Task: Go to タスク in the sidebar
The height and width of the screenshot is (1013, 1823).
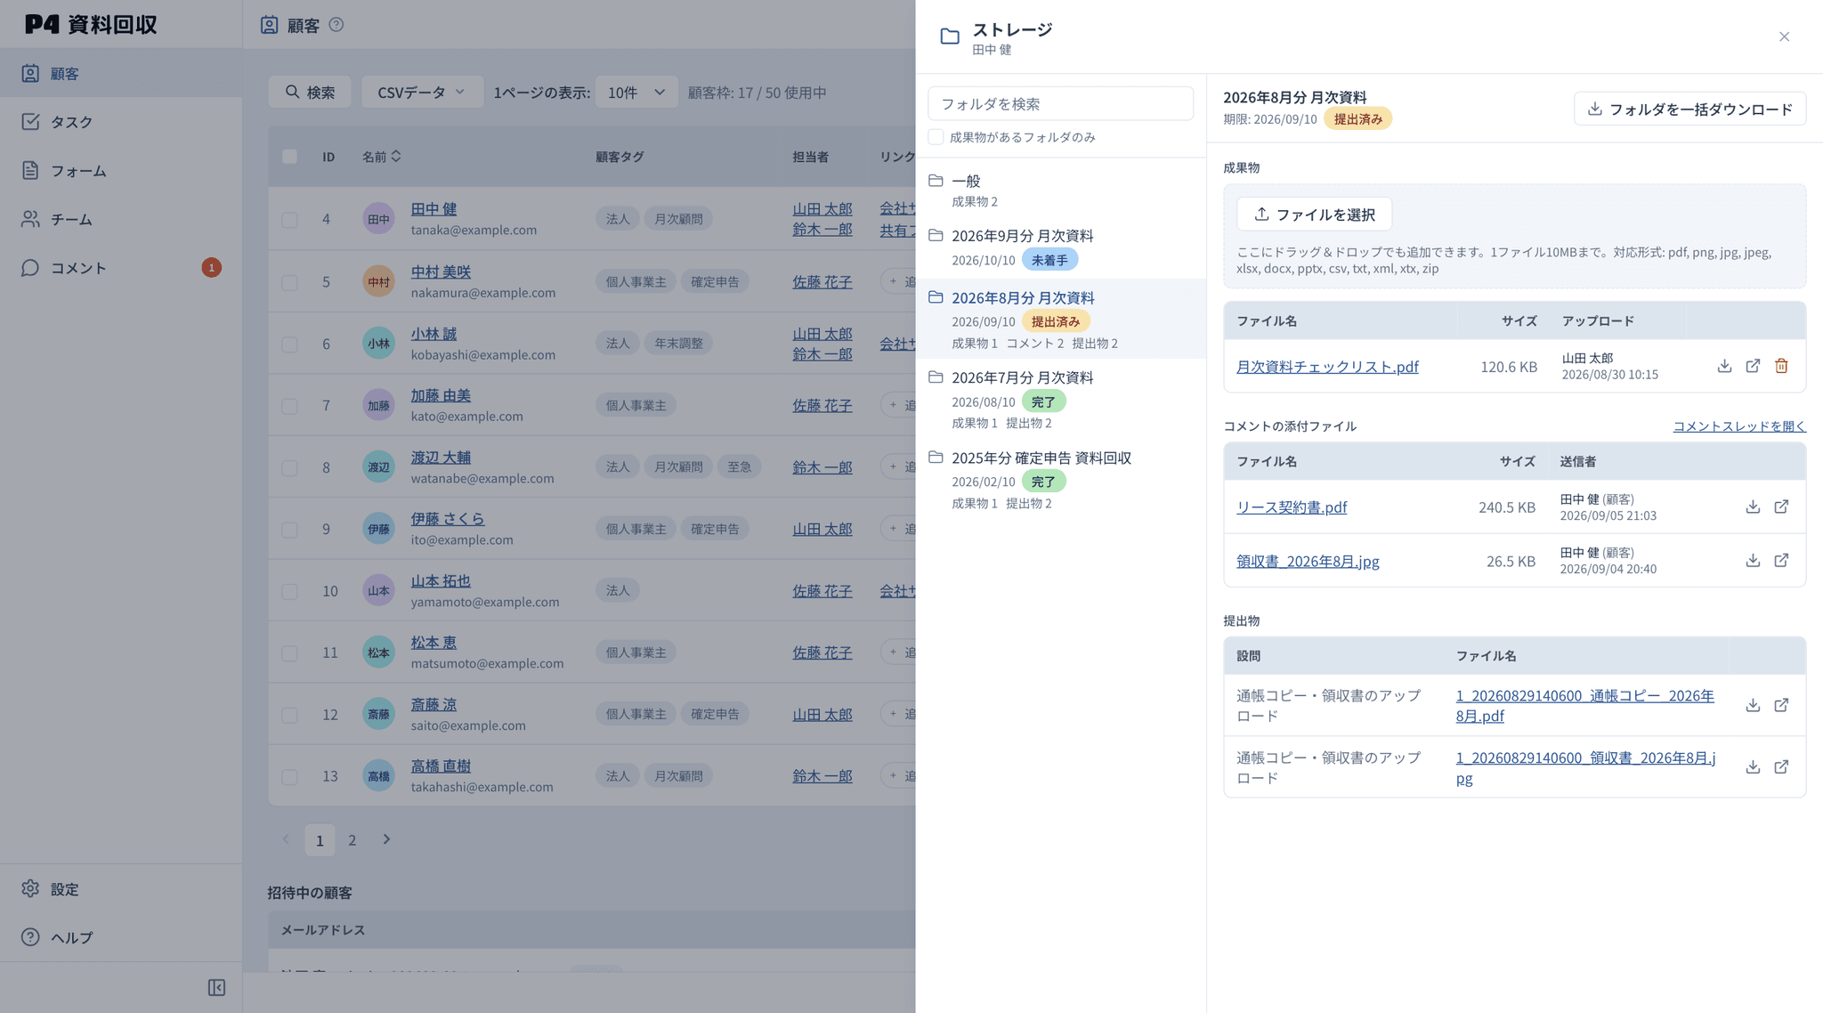Action: point(121,121)
